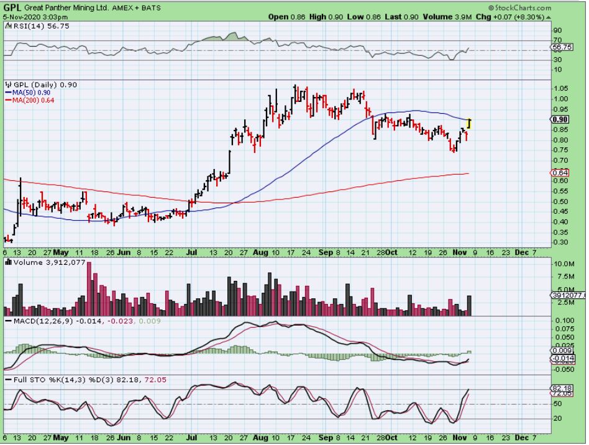This screenshot has width=589, height=445.
Task: Click the 56.75 RSI tag on right axis
Action: (x=562, y=47)
